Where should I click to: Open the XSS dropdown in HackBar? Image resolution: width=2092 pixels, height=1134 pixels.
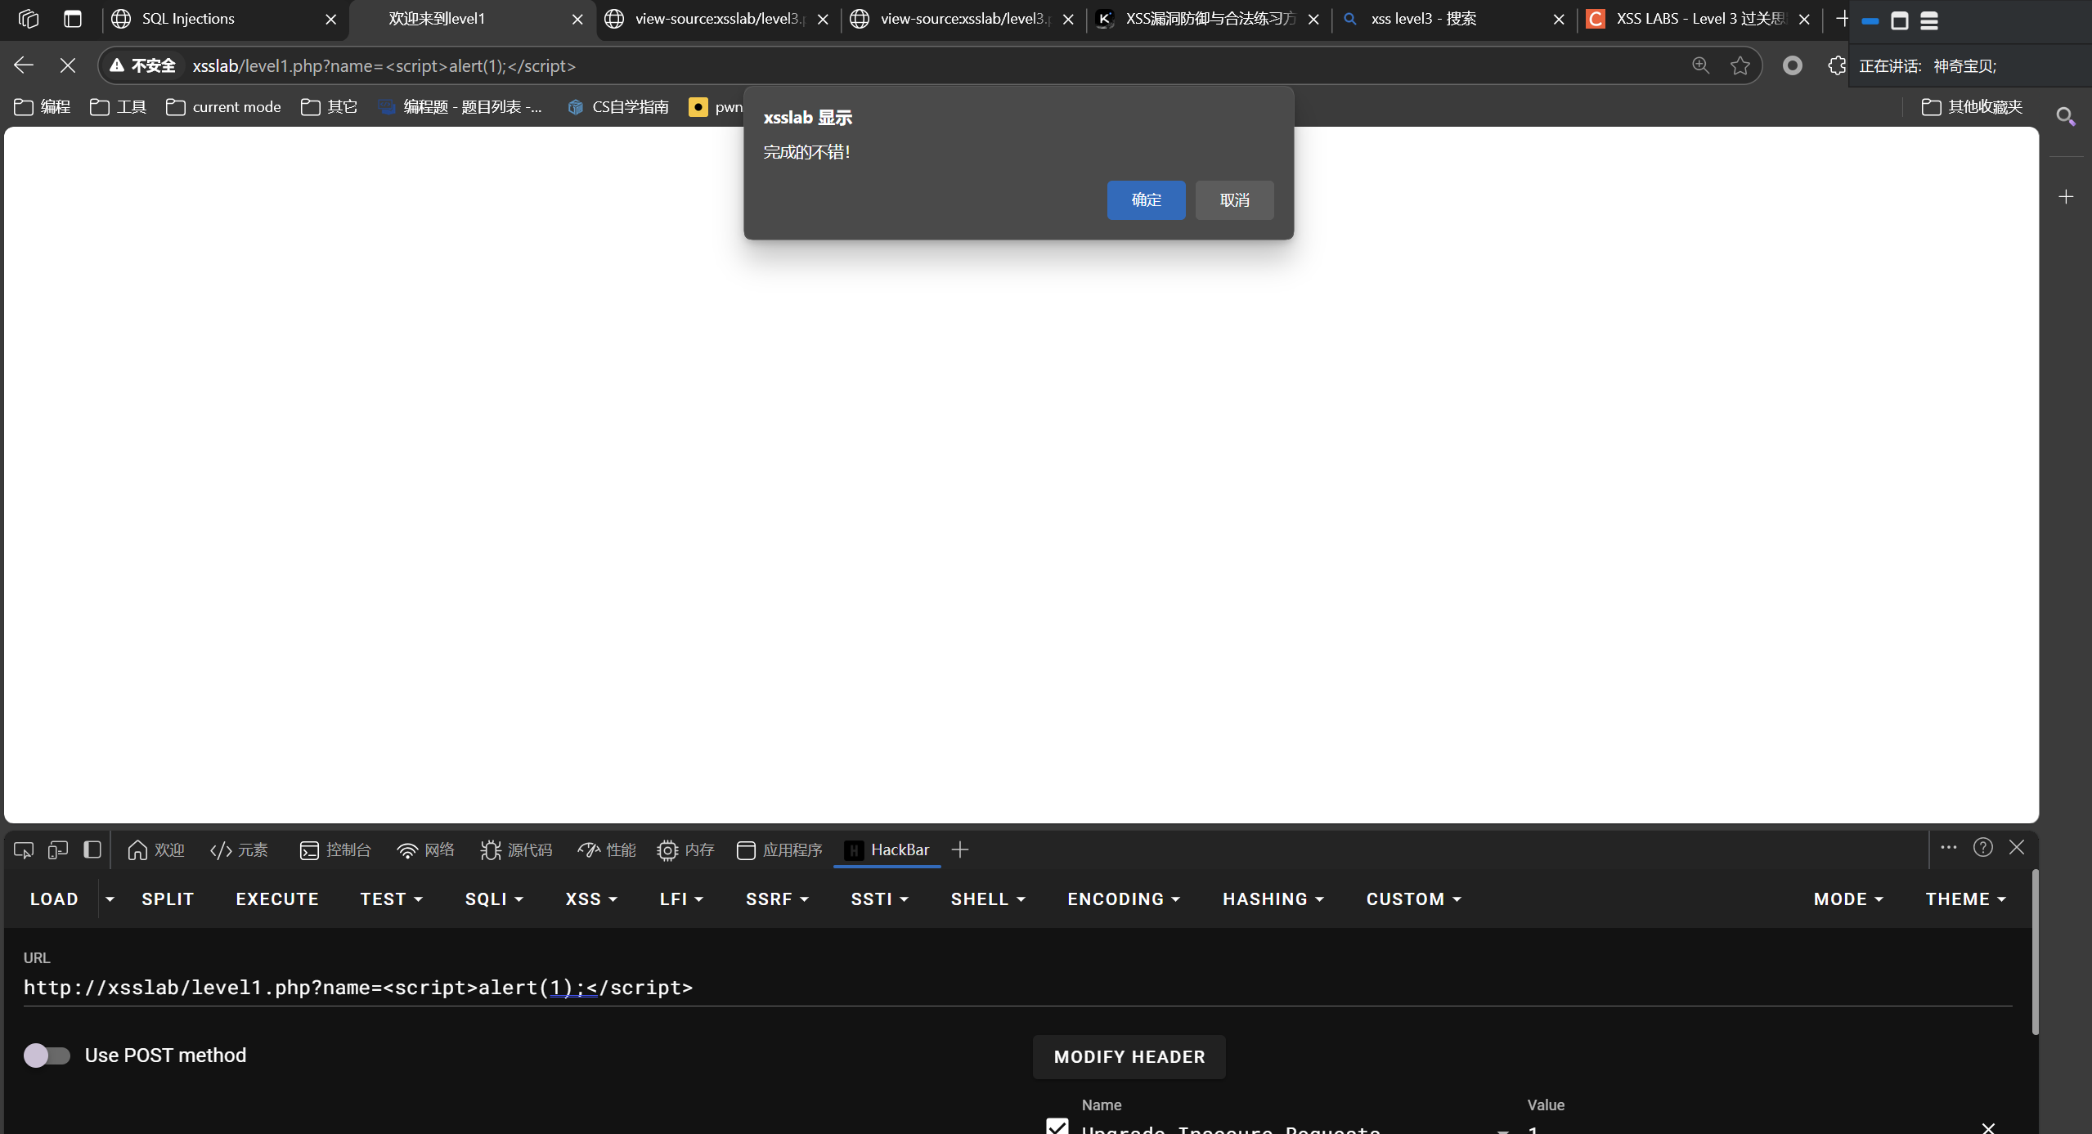(590, 899)
